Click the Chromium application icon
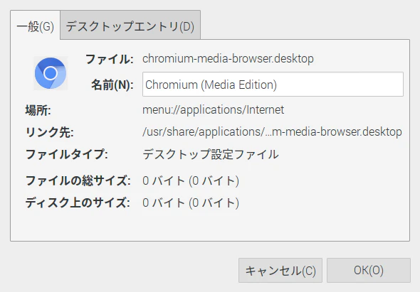Image resolution: width=420 pixels, height=292 pixels. click(51, 73)
